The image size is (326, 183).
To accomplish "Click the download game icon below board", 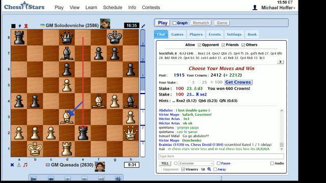I will [19, 165].
